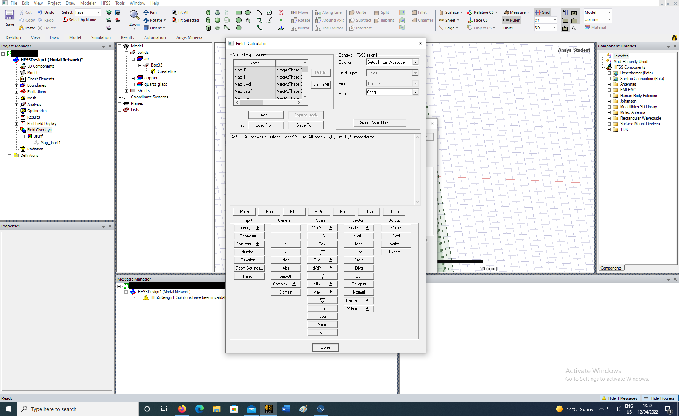Select the Mag_H named expression row
The width and height of the screenshot is (679, 416).
[x=267, y=77]
